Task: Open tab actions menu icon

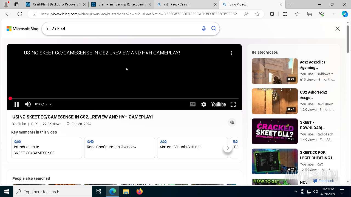Action: (16, 4)
